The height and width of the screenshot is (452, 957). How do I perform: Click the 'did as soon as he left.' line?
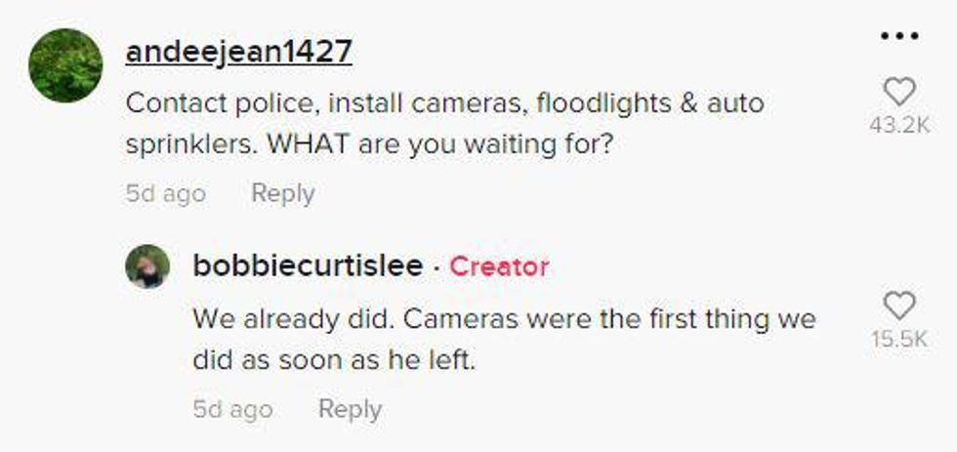pyautogui.click(x=333, y=359)
